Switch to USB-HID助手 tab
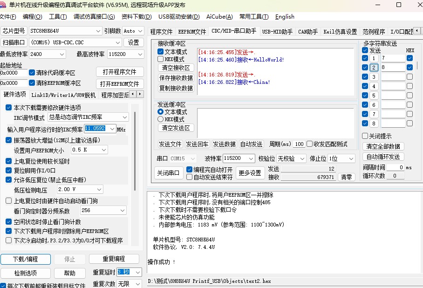Viewport: 423px width, 288px height. point(277,32)
